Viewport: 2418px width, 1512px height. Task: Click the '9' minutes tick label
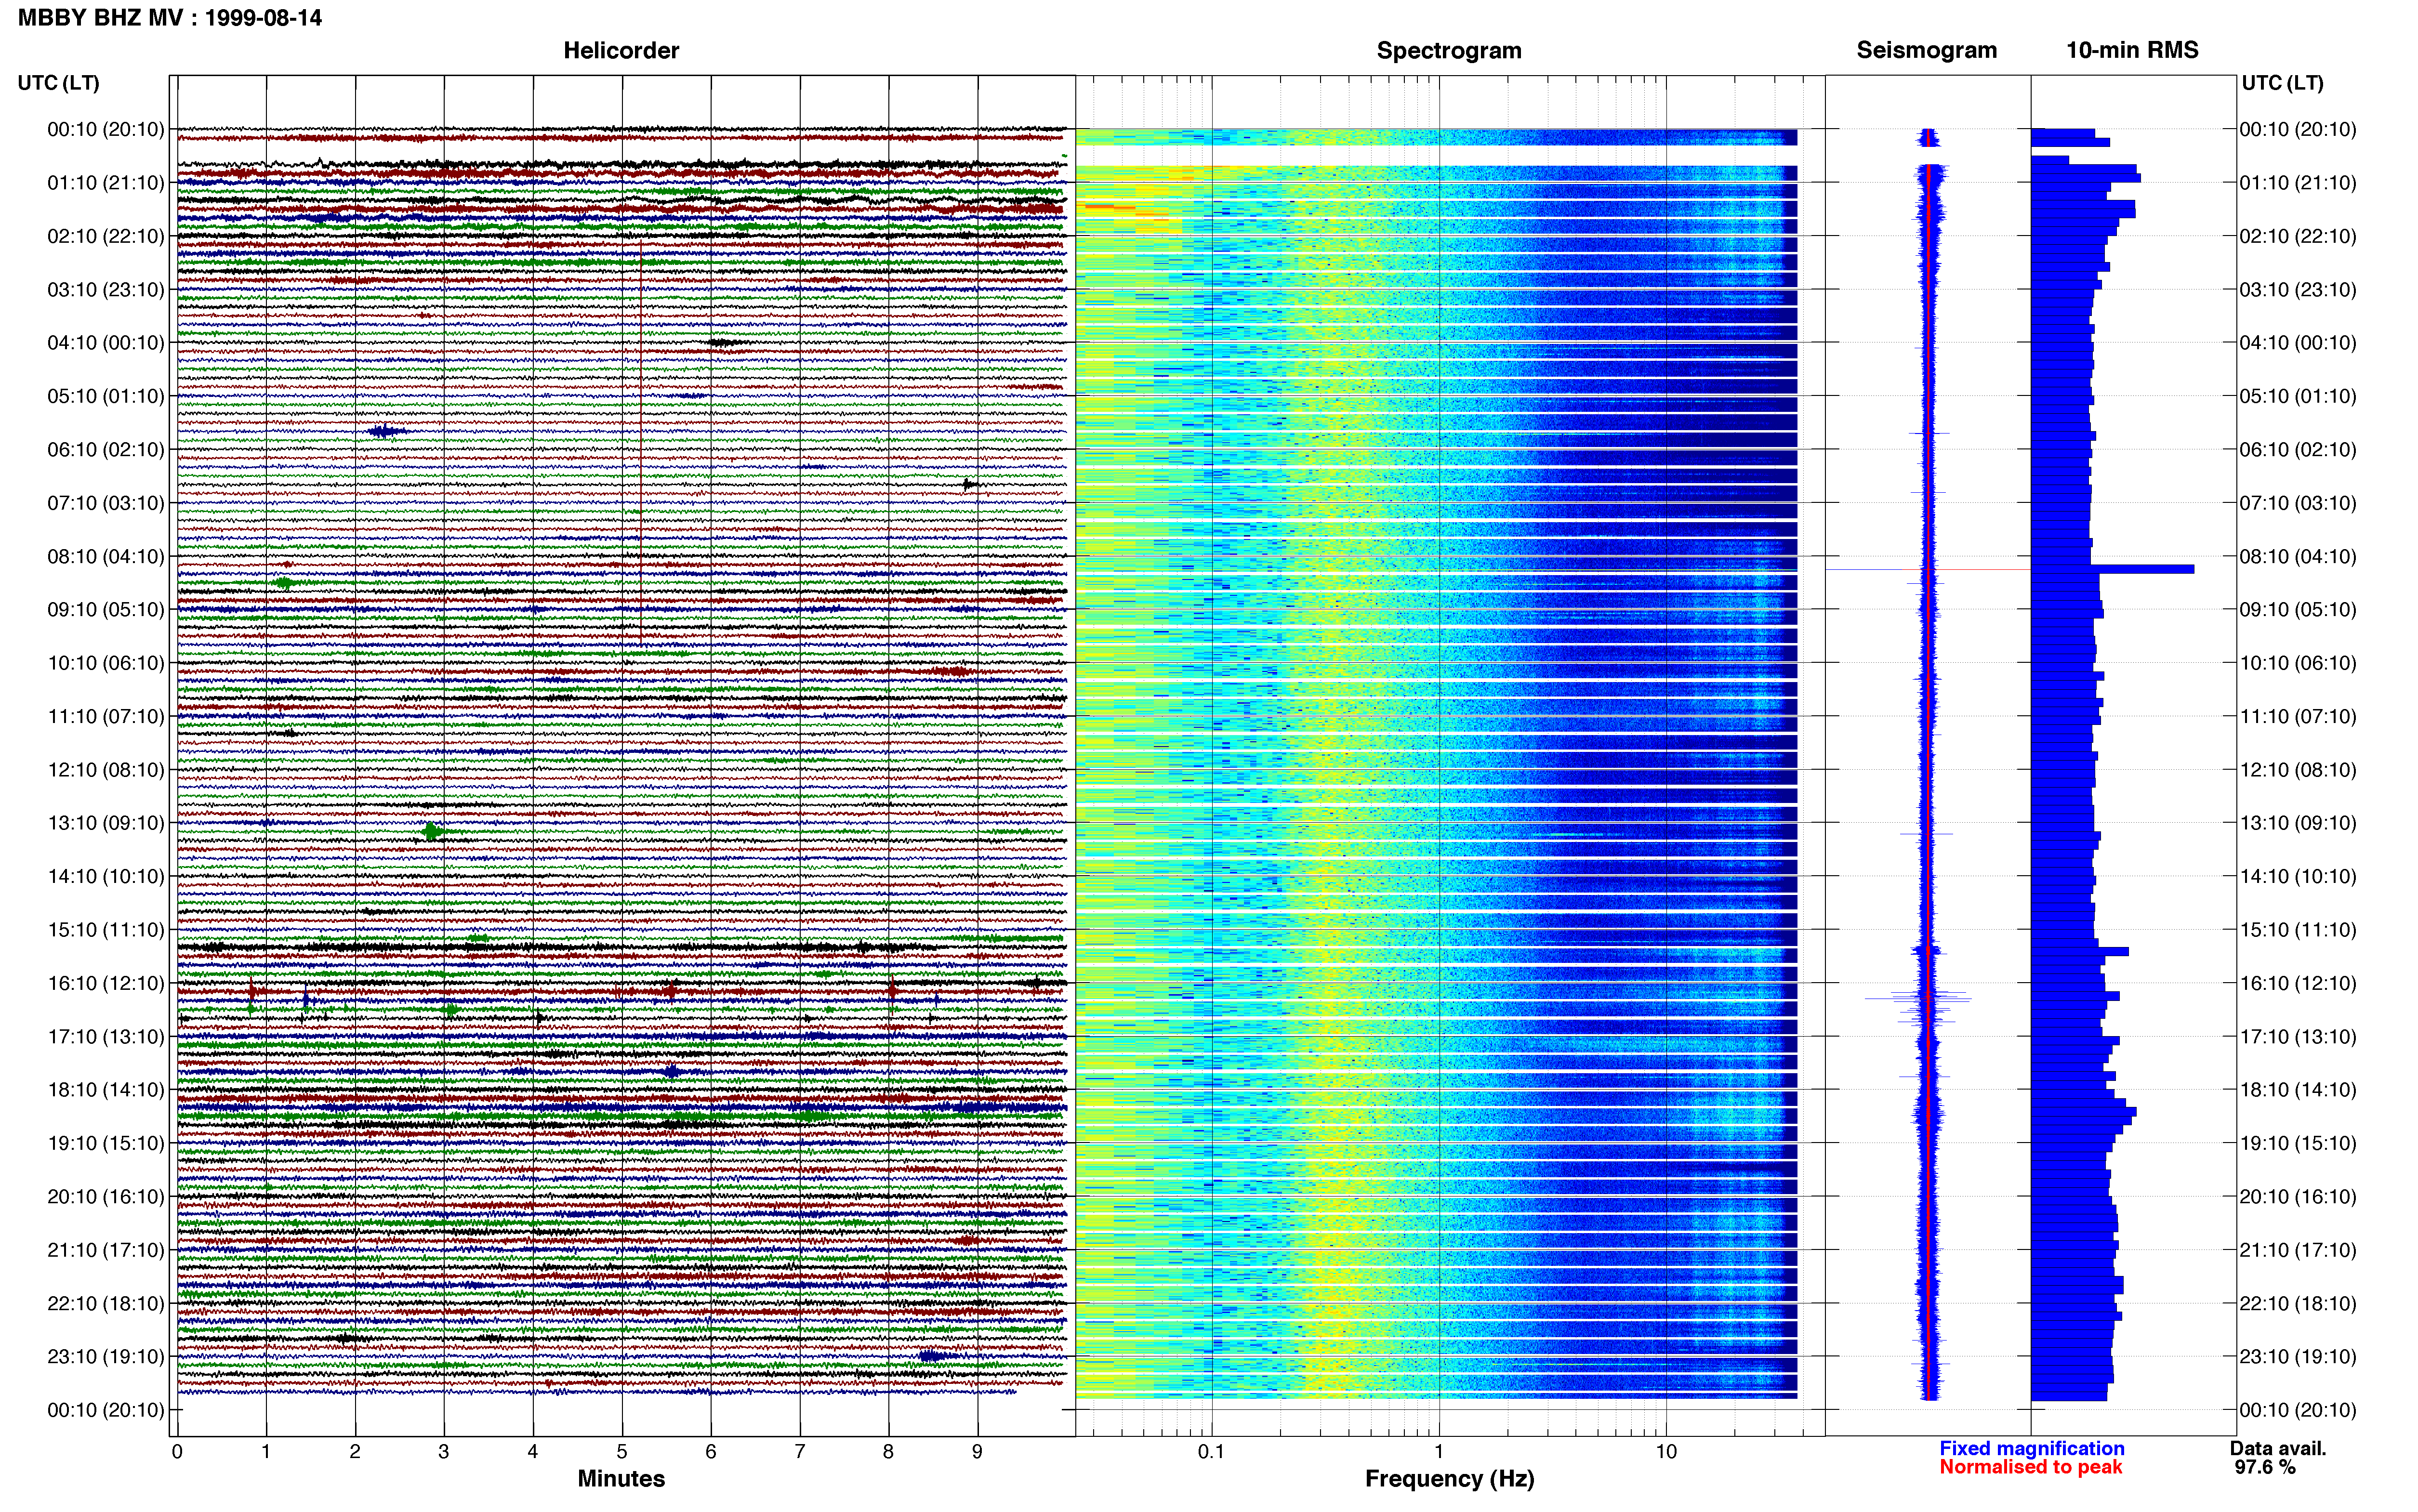click(977, 1451)
